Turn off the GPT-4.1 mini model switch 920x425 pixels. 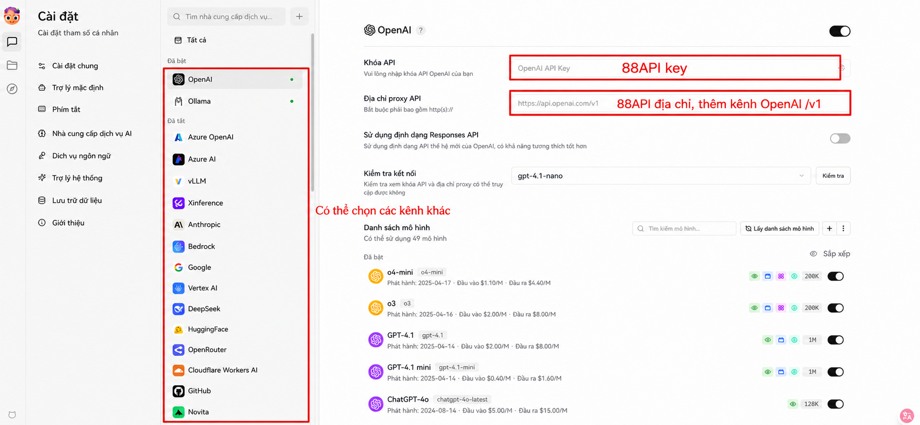[x=836, y=372]
